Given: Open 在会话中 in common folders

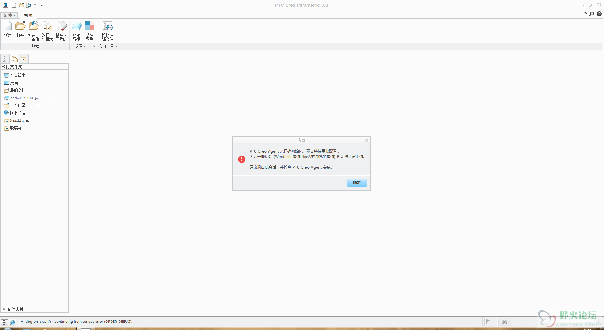Looking at the screenshot, I should click(x=15, y=75).
